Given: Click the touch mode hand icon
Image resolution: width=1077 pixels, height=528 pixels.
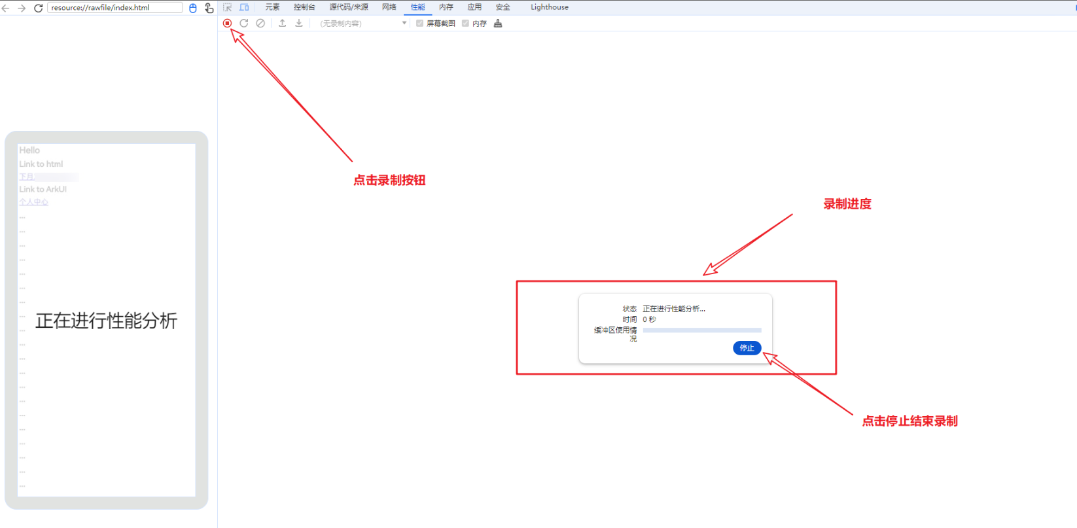Looking at the screenshot, I should pyautogui.click(x=209, y=8).
